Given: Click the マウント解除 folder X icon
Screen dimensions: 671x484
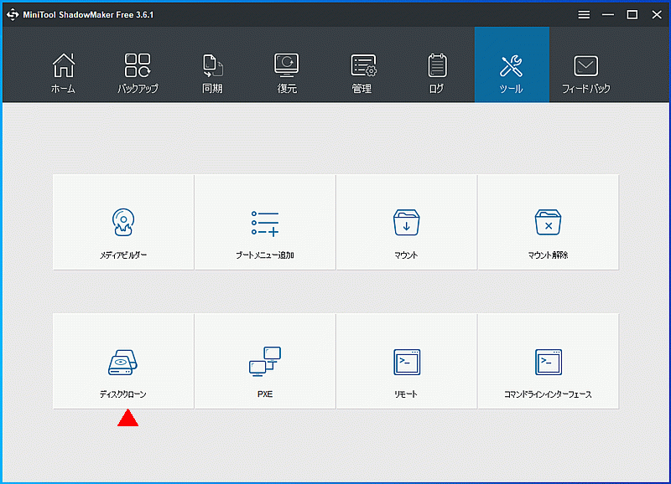Looking at the screenshot, I should [x=548, y=222].
